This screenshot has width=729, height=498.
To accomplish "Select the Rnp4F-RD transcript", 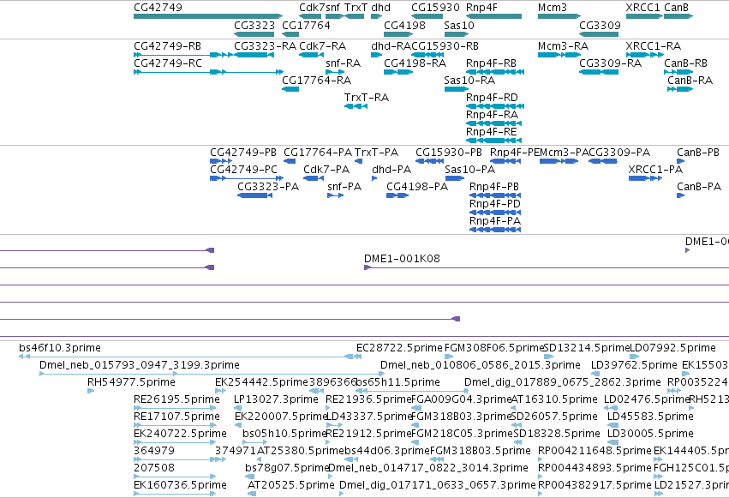I will 492,98.
